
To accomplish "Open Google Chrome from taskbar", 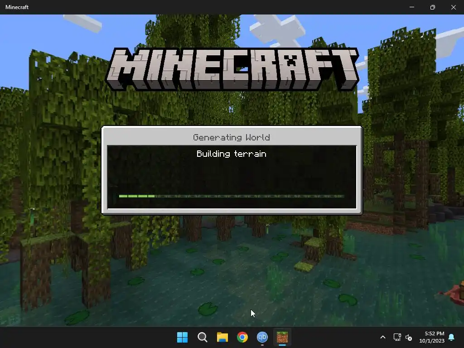I will pos(242,337).
